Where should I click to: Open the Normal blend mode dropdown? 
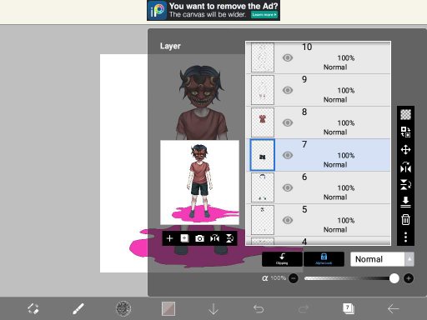pyautogui.click(x=378, y=259)
